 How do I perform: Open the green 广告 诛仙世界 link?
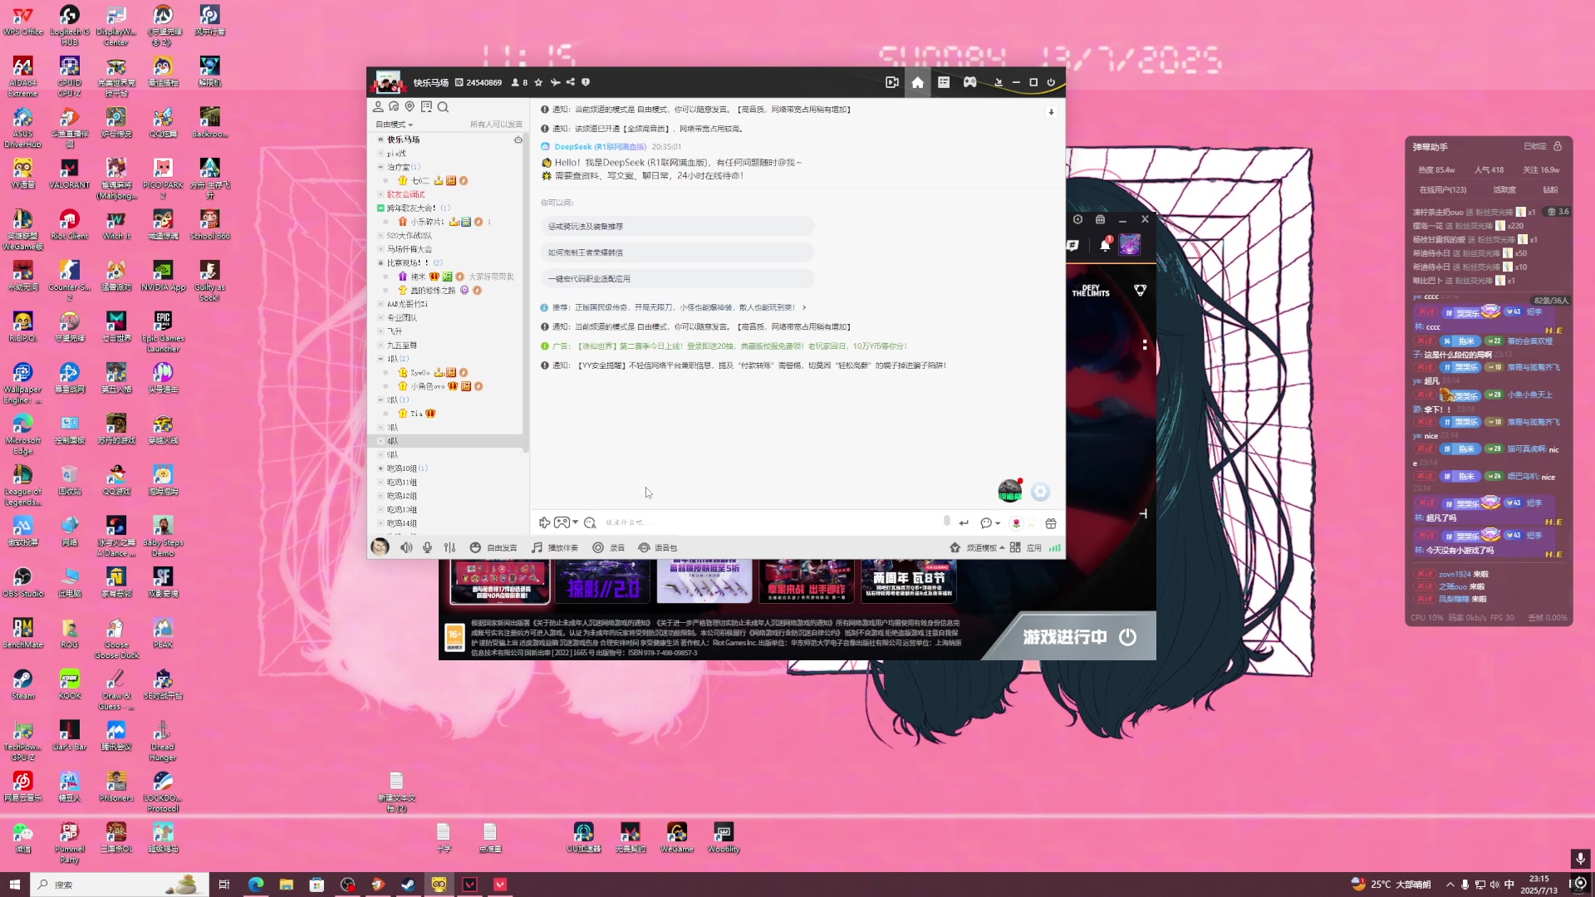(x=724, y=346)
